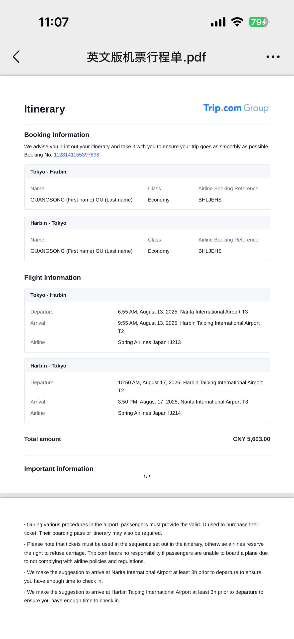
Task: Tap the Total amount label
Action: [x=42, y=439]
